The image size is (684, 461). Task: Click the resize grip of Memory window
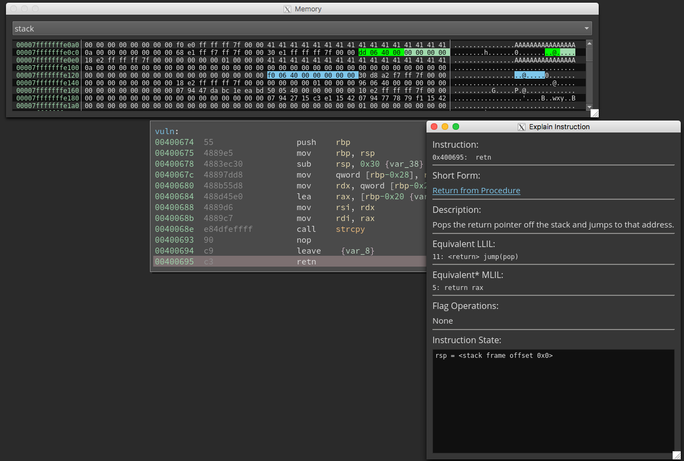point(594,113)
